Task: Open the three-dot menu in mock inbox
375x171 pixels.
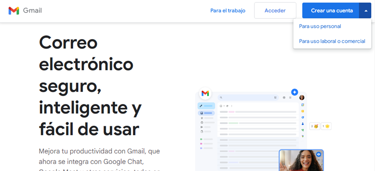Action: [232, 106]
